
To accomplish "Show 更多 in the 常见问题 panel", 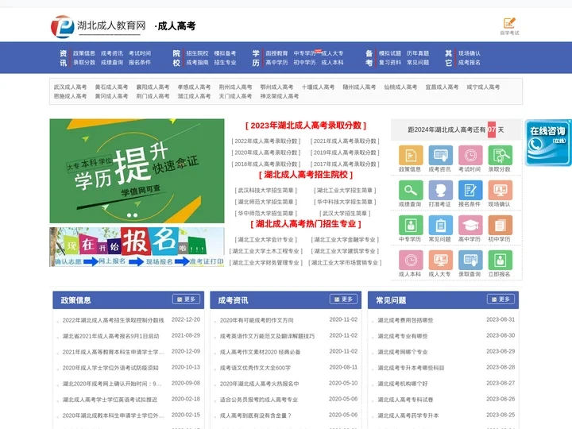I will (x=500, y=300).
